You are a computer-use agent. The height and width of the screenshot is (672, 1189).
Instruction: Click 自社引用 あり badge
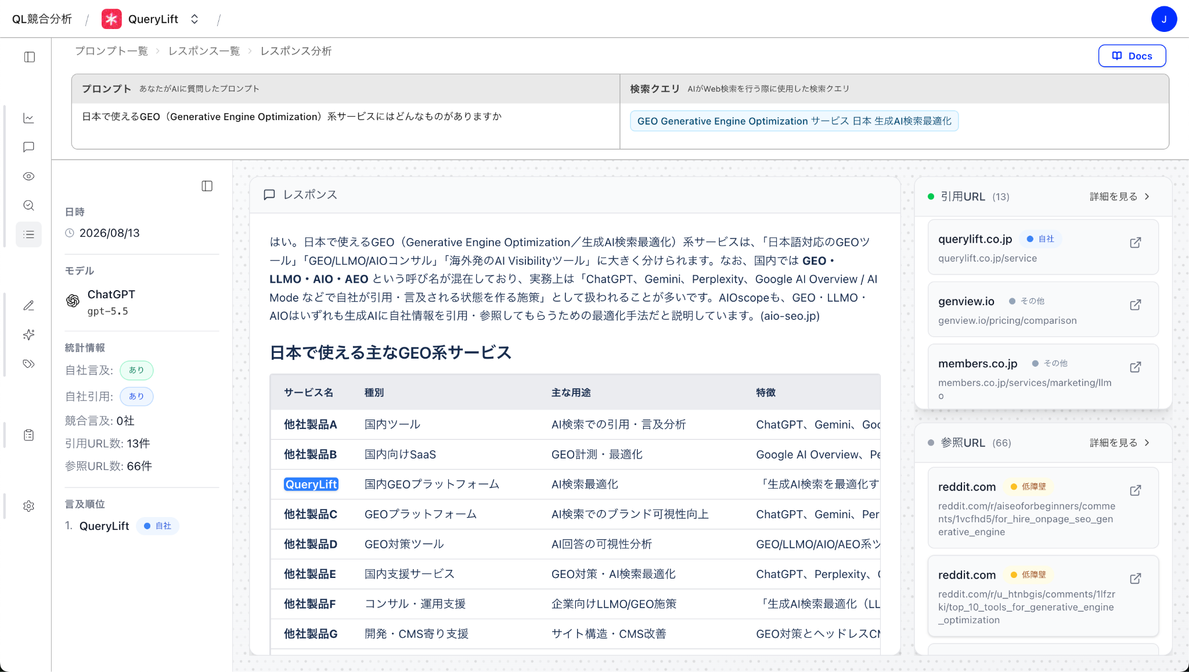[136, 396]
